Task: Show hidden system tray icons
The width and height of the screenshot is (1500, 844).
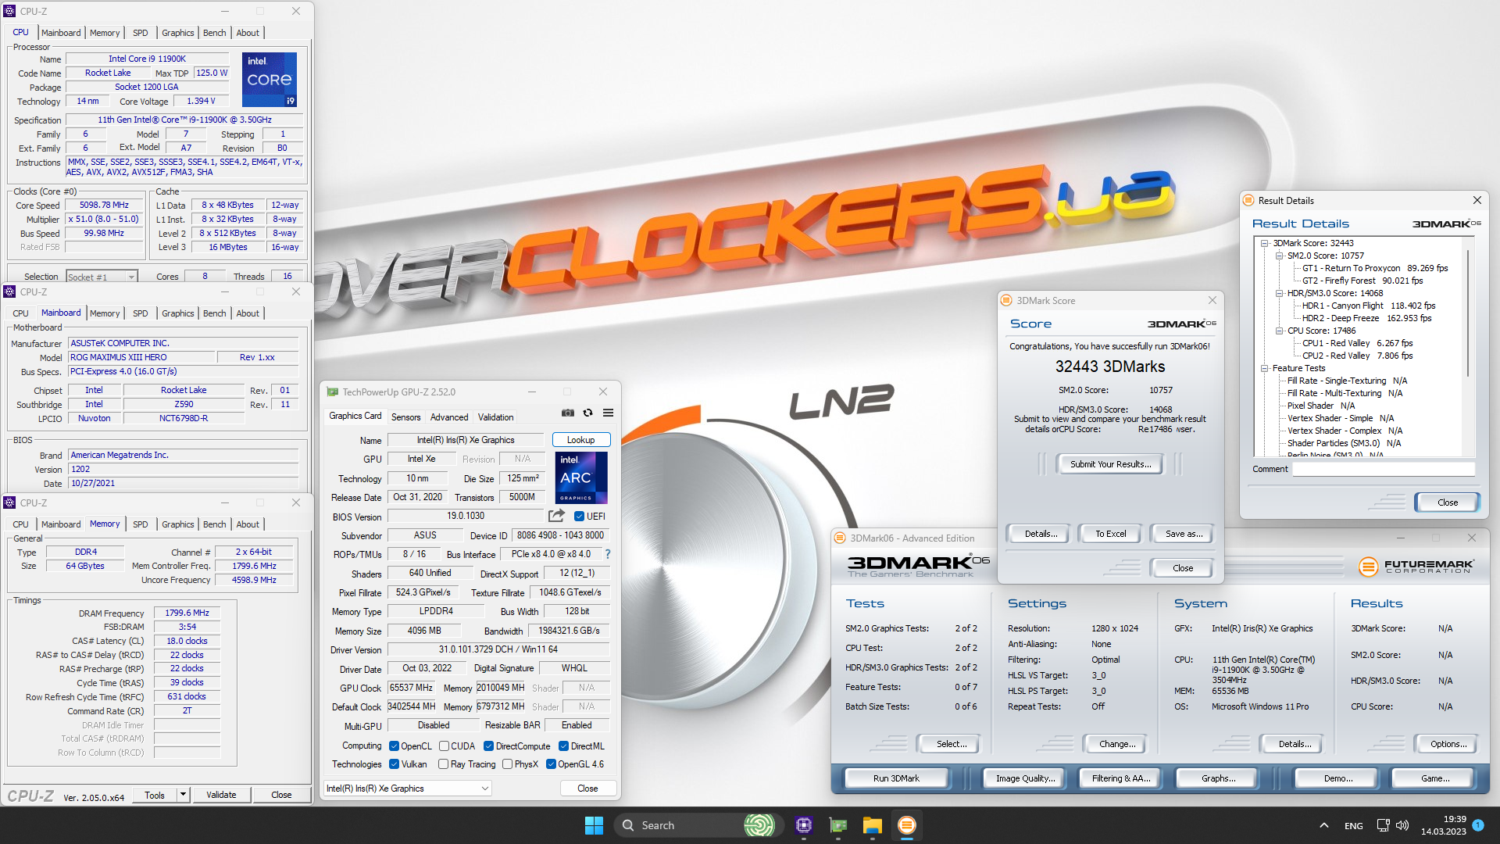Action: click(x=1323, y=825)
